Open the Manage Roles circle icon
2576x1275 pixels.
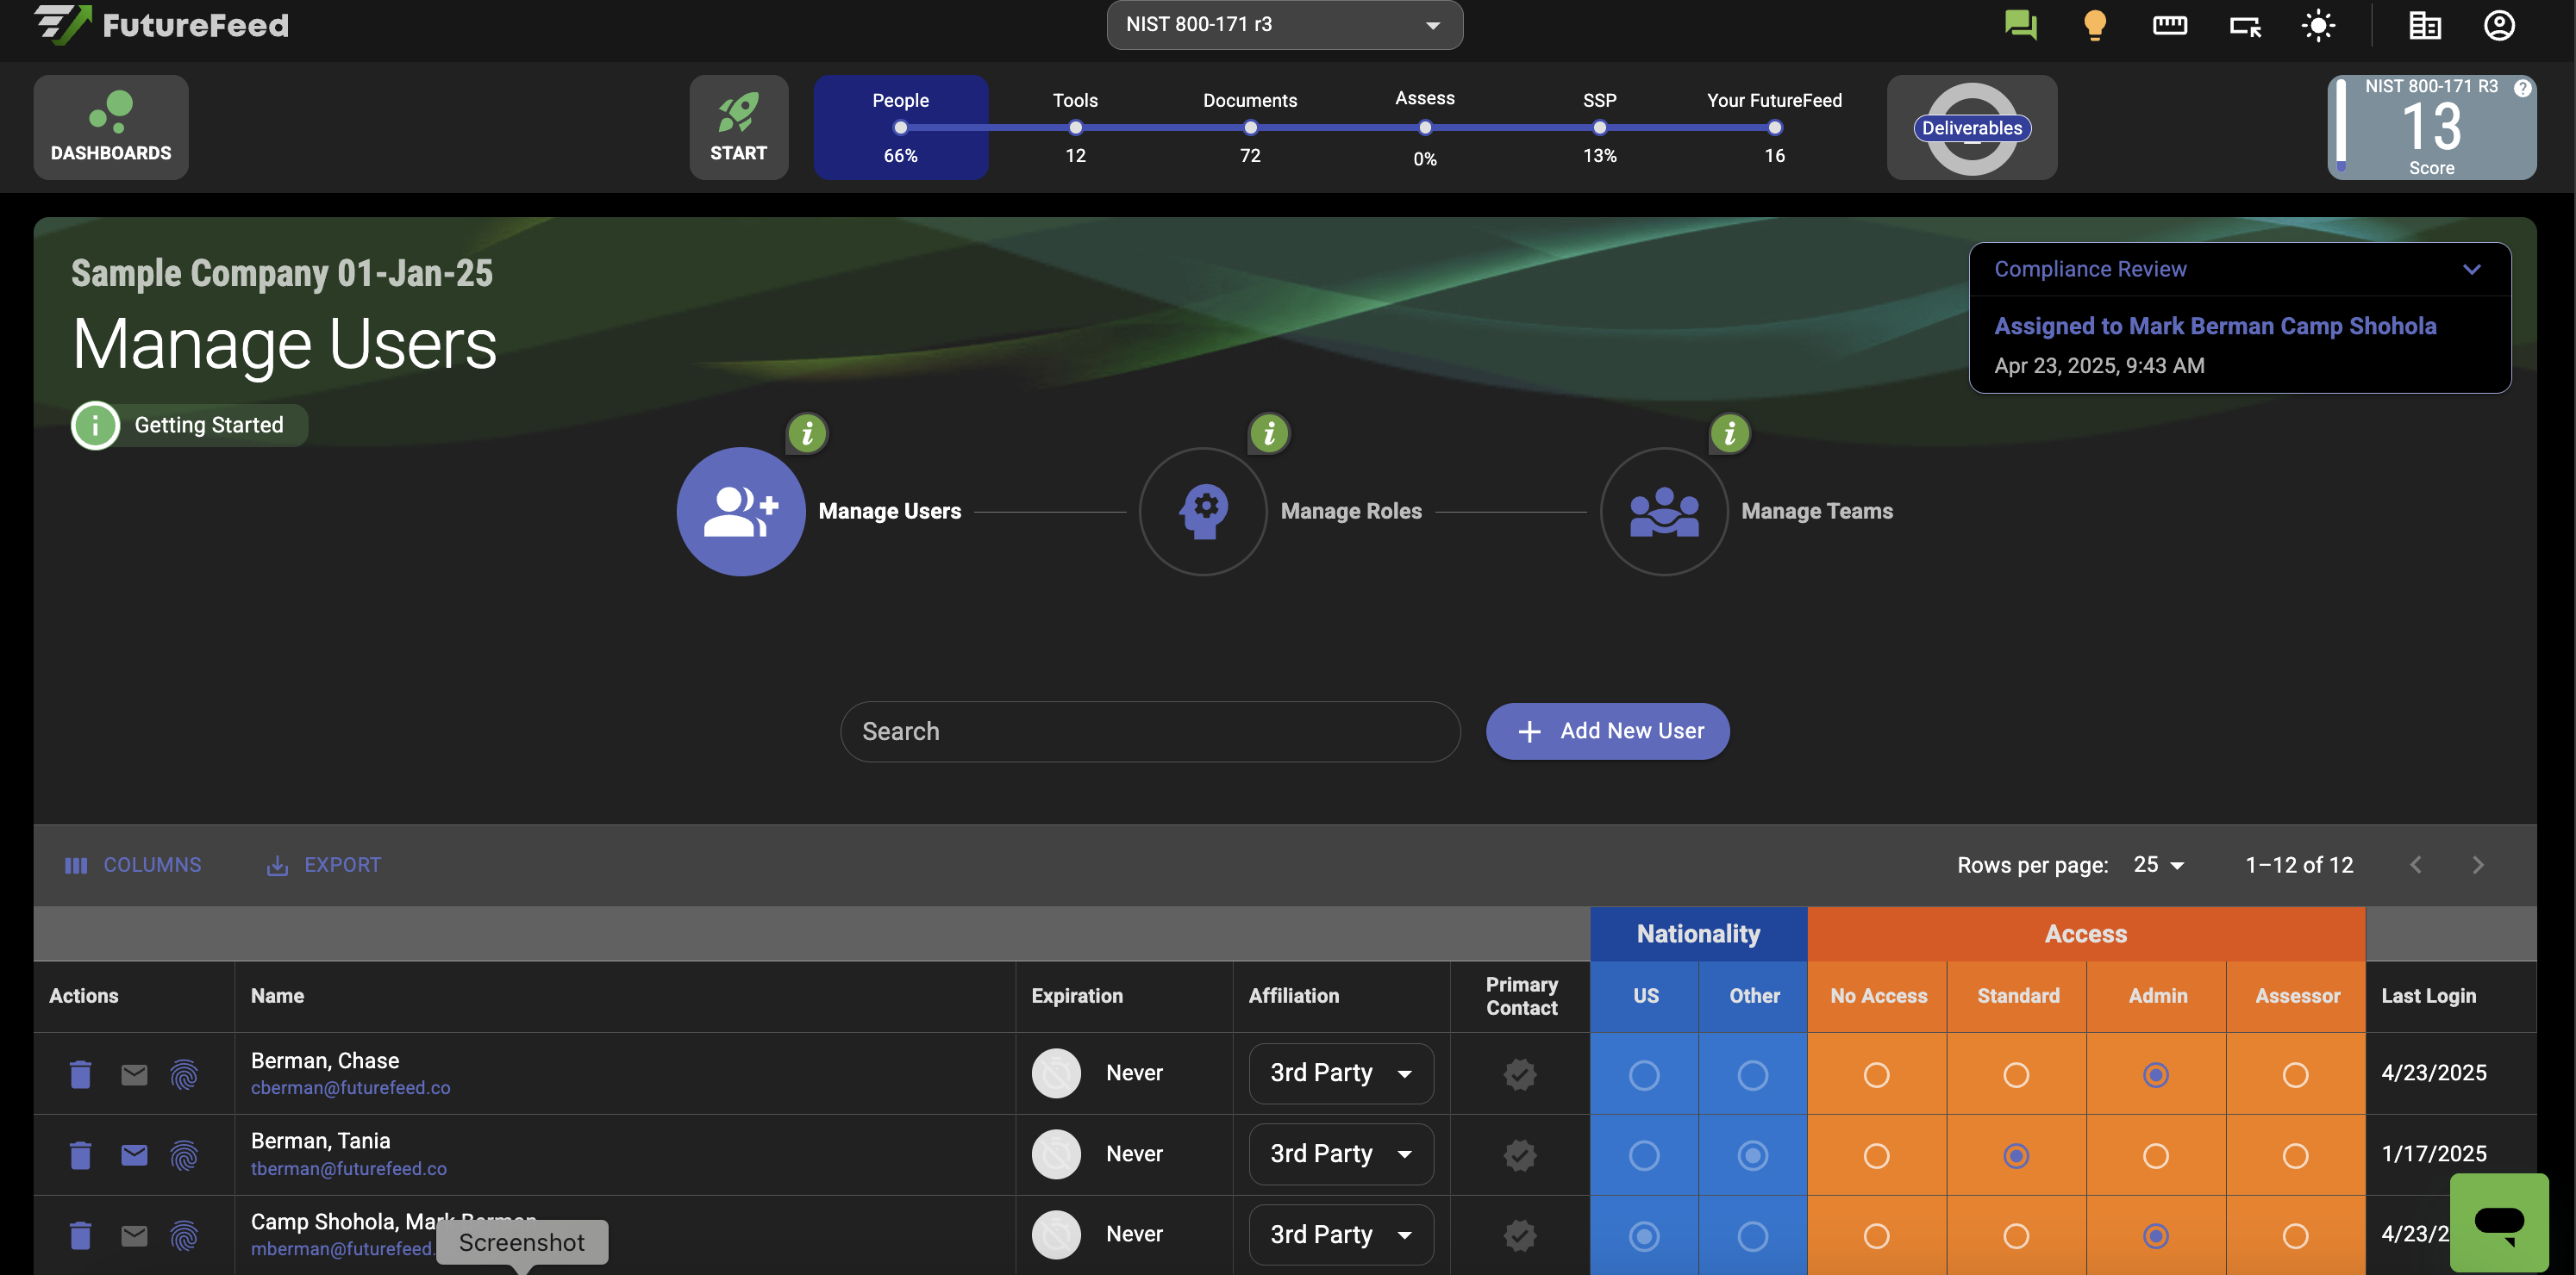point(1203,511)
